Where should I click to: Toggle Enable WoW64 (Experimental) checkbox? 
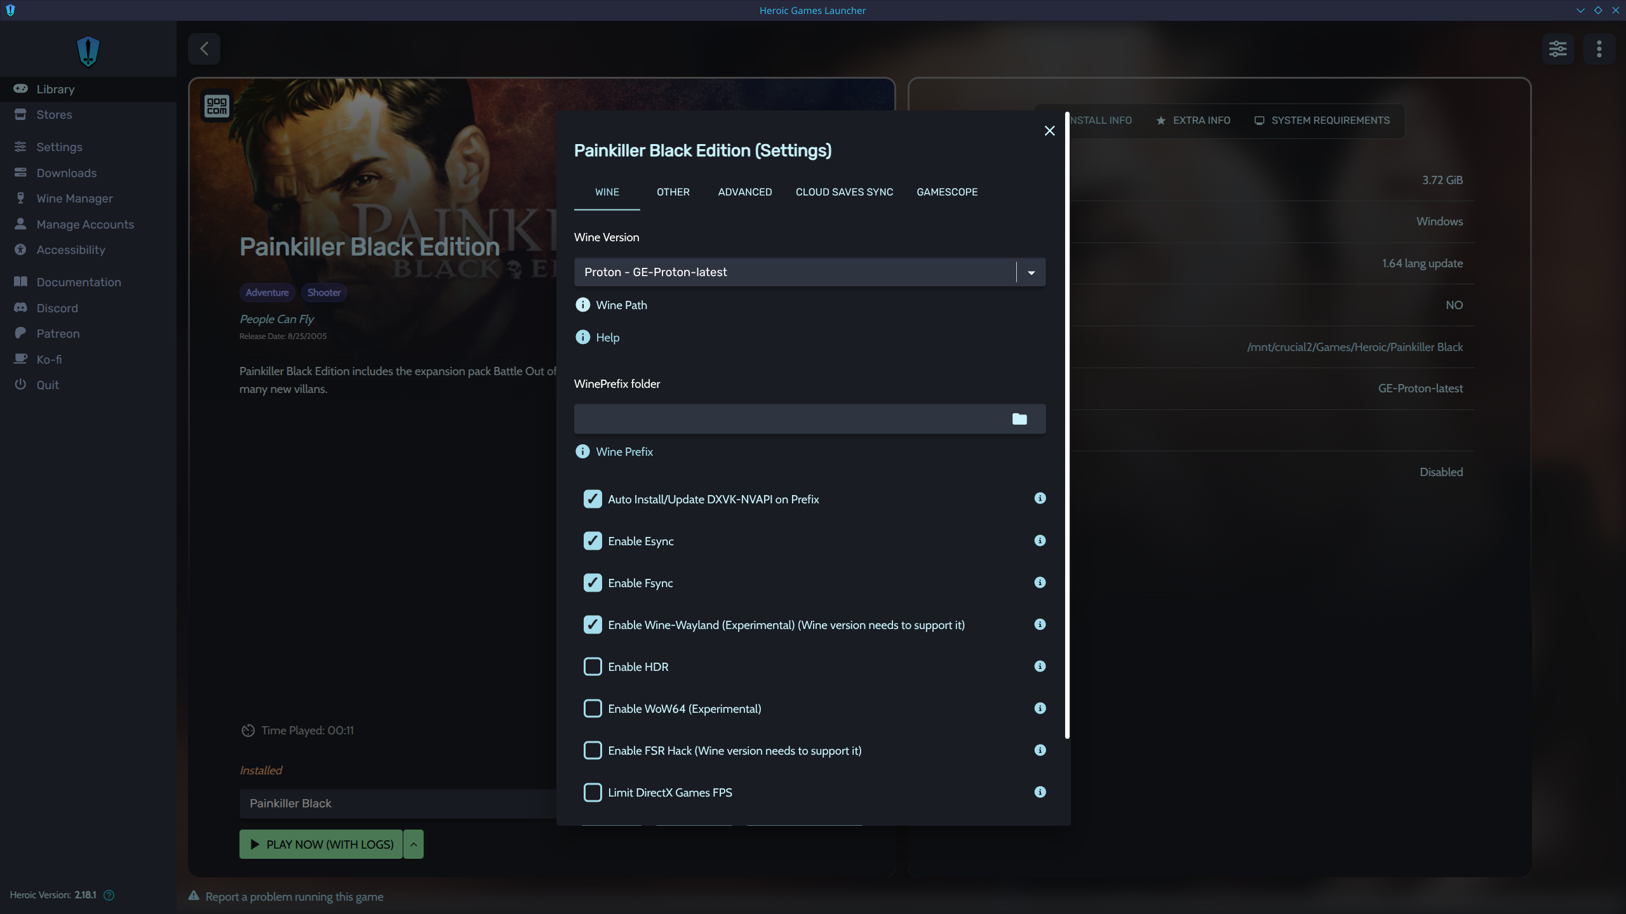pos(593,708)
